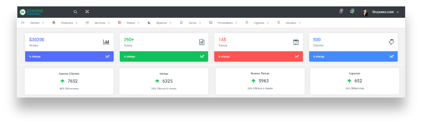Click the 48% Último mes text
Viewport: 422px width, 126px height.
69,88
